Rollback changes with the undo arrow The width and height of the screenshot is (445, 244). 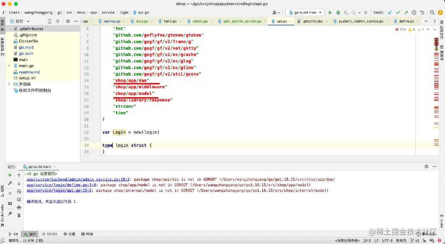point(422,12)
